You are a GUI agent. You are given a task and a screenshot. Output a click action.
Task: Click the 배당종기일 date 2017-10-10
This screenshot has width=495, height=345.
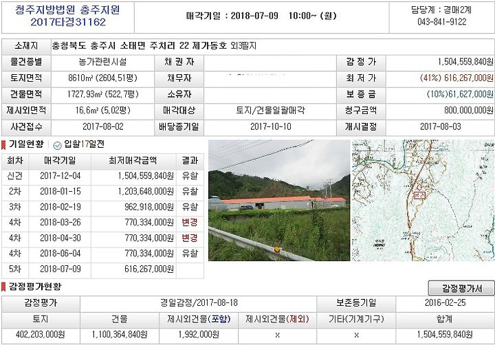click(271, 127)
